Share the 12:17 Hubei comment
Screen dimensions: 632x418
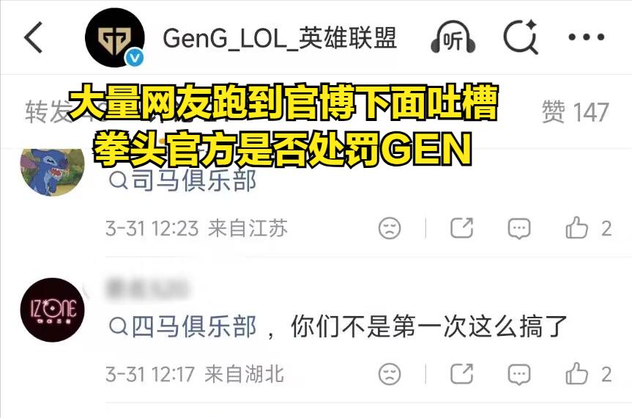(x=461, y=373)
